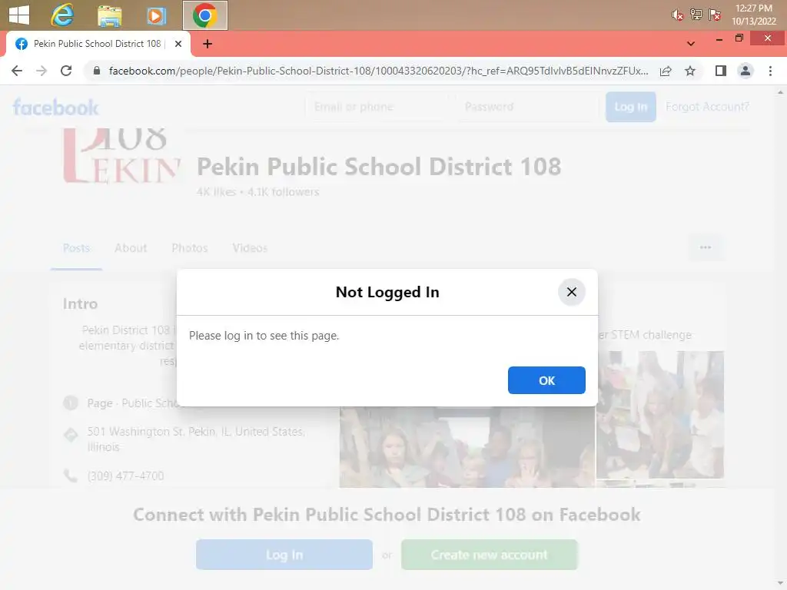Close the Pekin Public School District tab

pyautogui.click(x=178, y=44)
